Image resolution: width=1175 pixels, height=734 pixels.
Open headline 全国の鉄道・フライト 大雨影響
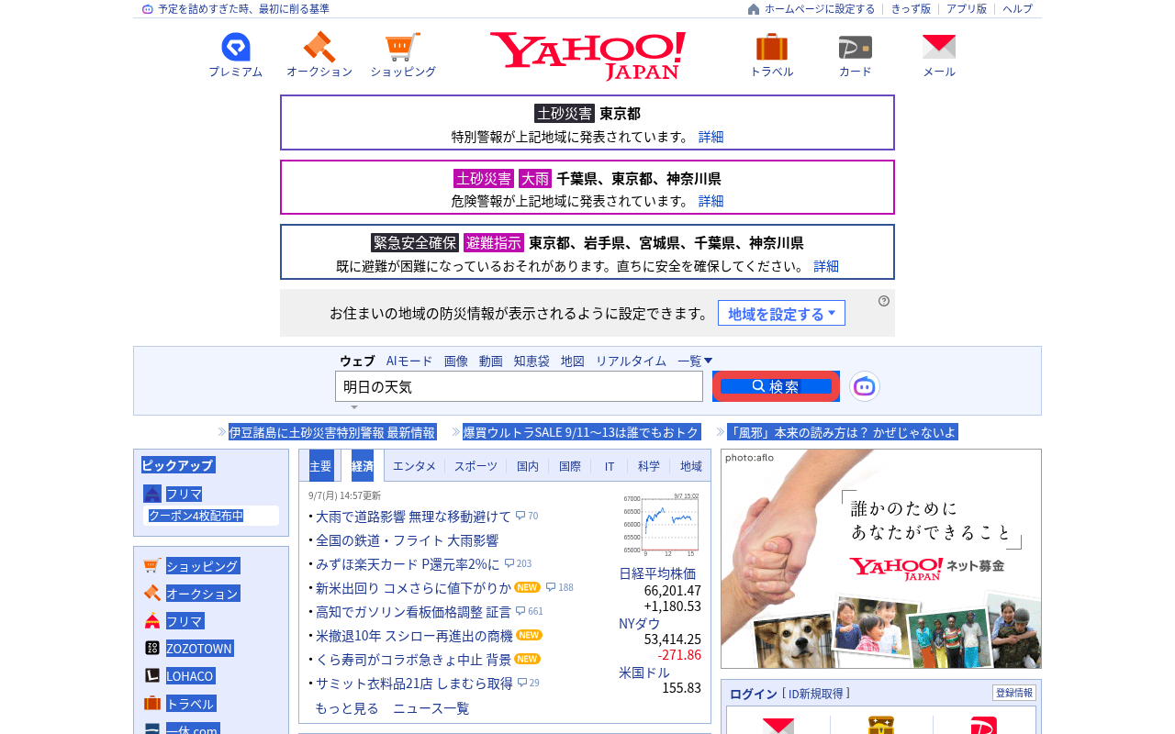[407, 539]
